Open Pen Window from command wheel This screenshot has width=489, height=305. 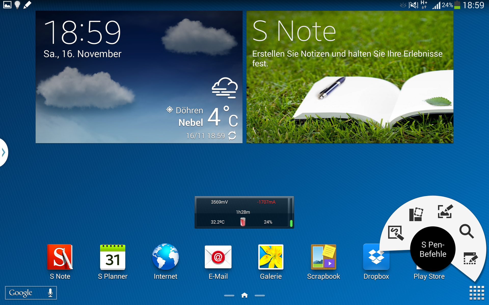tap(470, 258)
